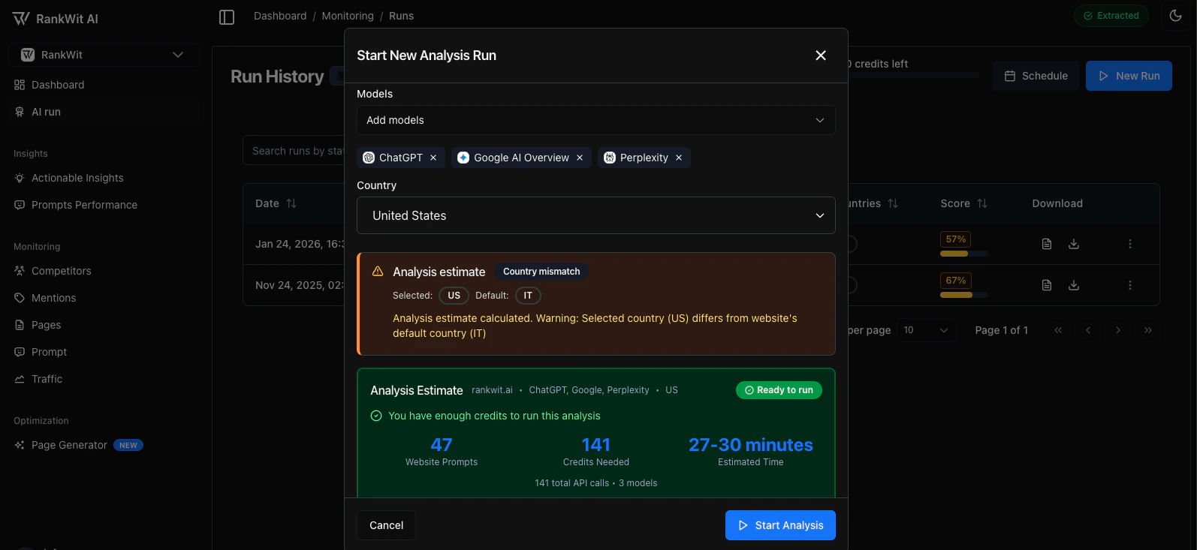Go to next page of runs
The height and width of the screenshot is (550, 1197).
tap(1118, 330)
